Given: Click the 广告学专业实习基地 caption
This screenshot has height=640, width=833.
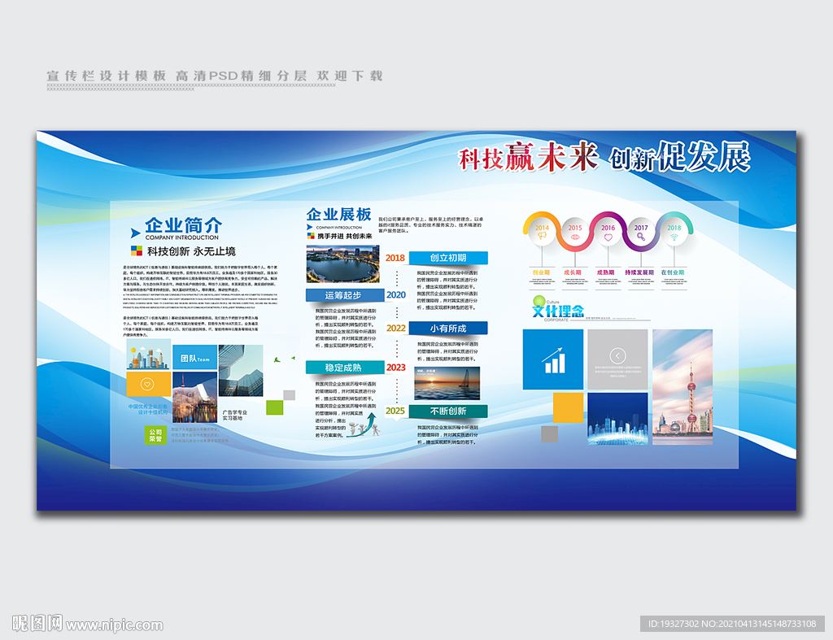Looking at the screenshot, I should [x=235, y=416].
